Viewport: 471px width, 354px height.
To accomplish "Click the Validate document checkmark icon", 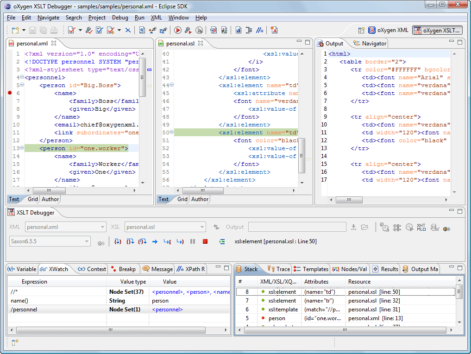I will 71,30.
